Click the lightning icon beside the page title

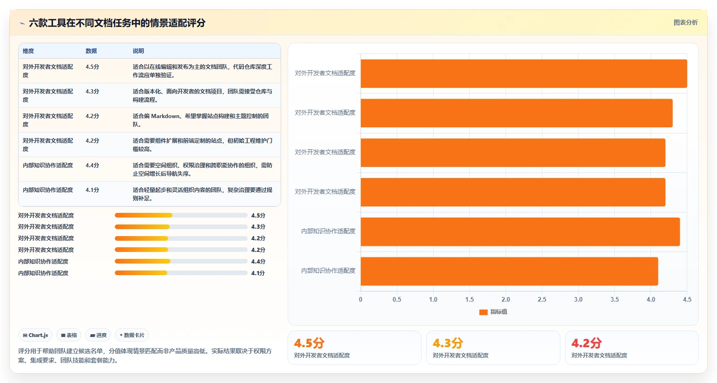pyautogui.click(x=22, y=23)
